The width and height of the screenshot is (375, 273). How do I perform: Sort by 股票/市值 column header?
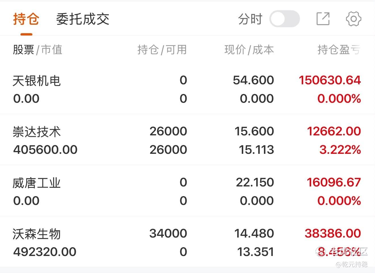point(37,50)
